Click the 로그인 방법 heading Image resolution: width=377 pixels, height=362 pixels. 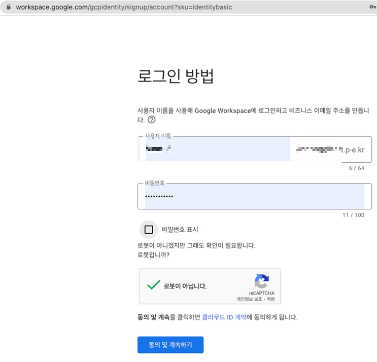tap(176, 76)
